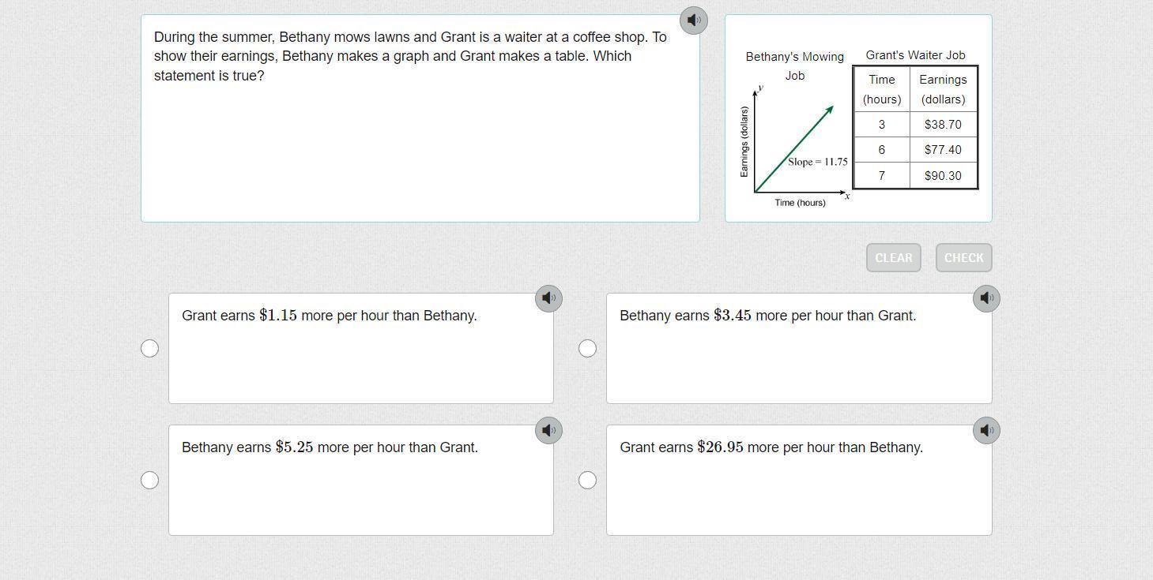Choose radio for Bethany earns $5.25 more
This screenshot has width=1153, height=580.
click(x=149, y=480)
